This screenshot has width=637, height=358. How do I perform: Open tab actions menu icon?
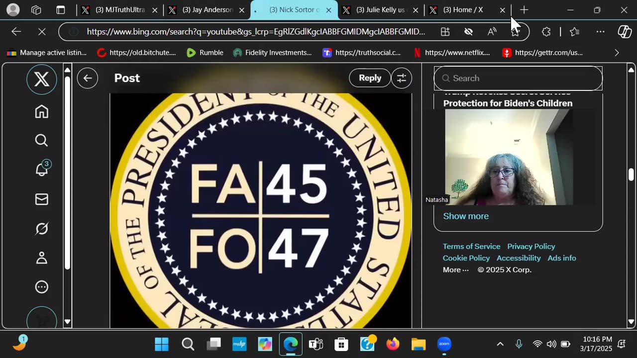point(60,10)
